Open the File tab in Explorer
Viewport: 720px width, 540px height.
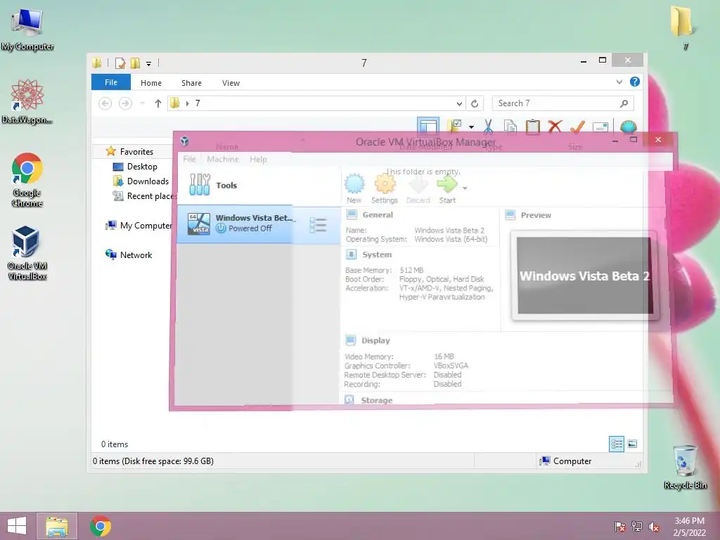pos(110,82)
